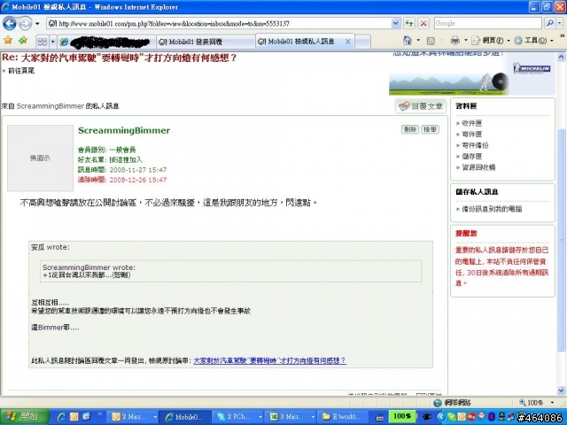Click the mobile01.com URL address field
The image size is (567, 425).
219,24
